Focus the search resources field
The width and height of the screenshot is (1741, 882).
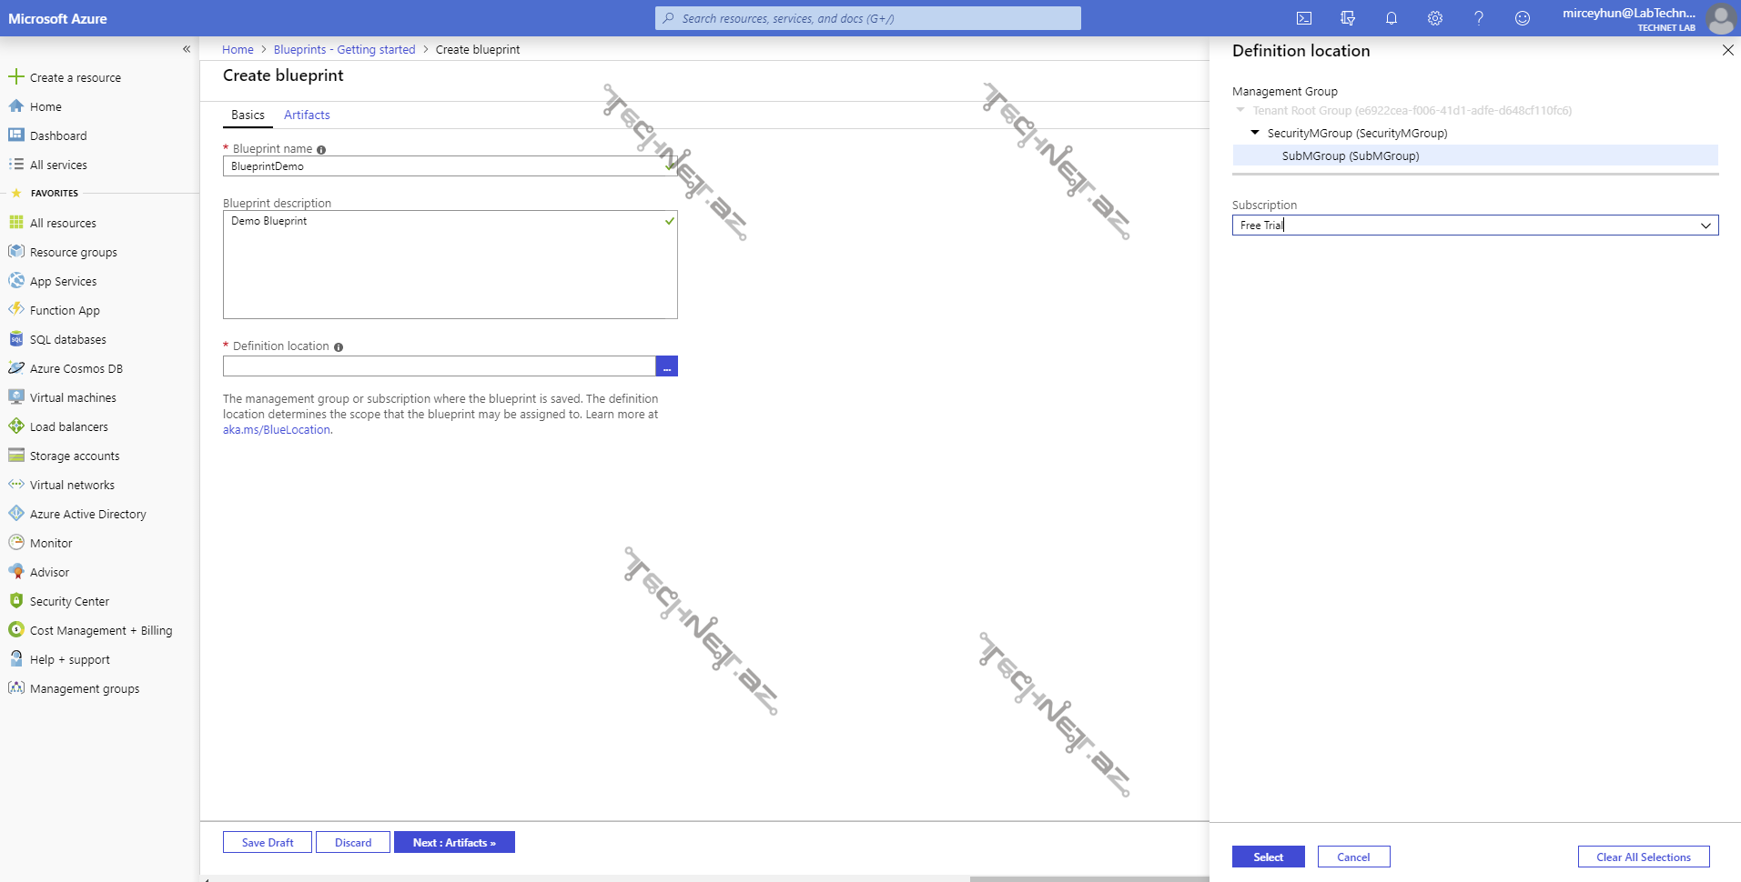pyautogui.click(x=867, y=18)
